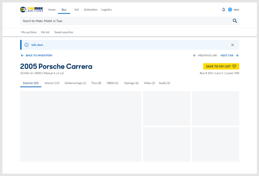Click NEXT CAR link text
Viewport: 259px width, 176px height.
point(227,55)
